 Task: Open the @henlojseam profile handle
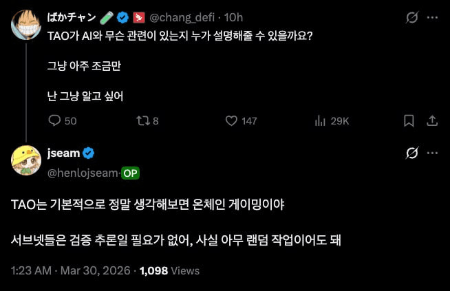pos(83,173)
